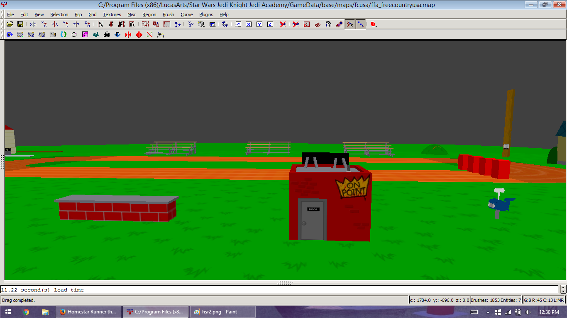Viewport: 567px width, 318px height.
Task: Open the Curve menu
Action: point(187,14)
